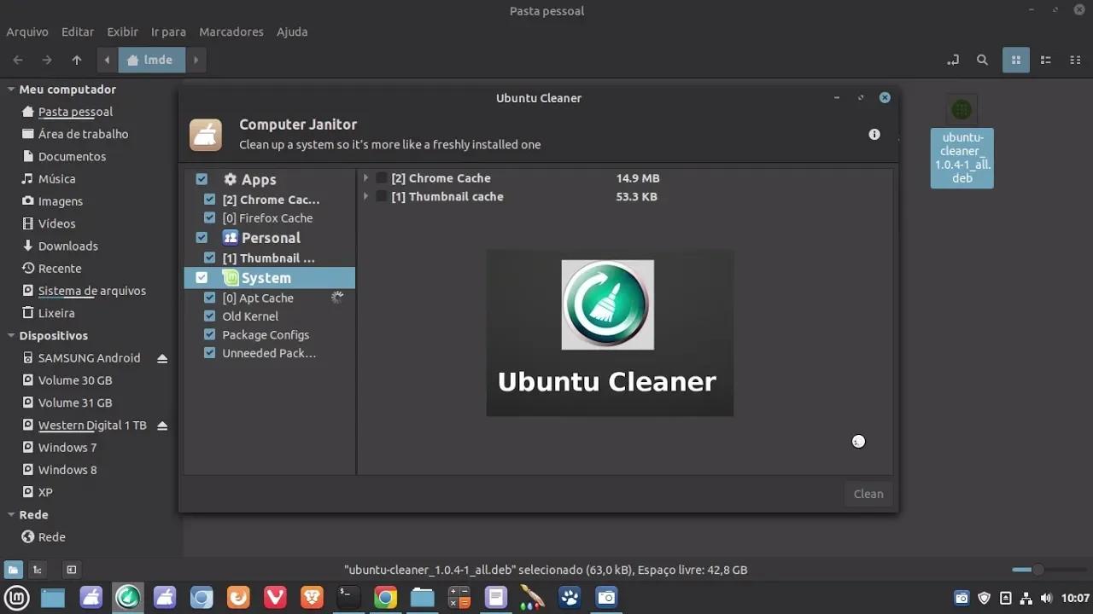This screenshot has height=614, width=1093.
Task: Select grid view icon in the toolbar
Action: (1015, 60)
